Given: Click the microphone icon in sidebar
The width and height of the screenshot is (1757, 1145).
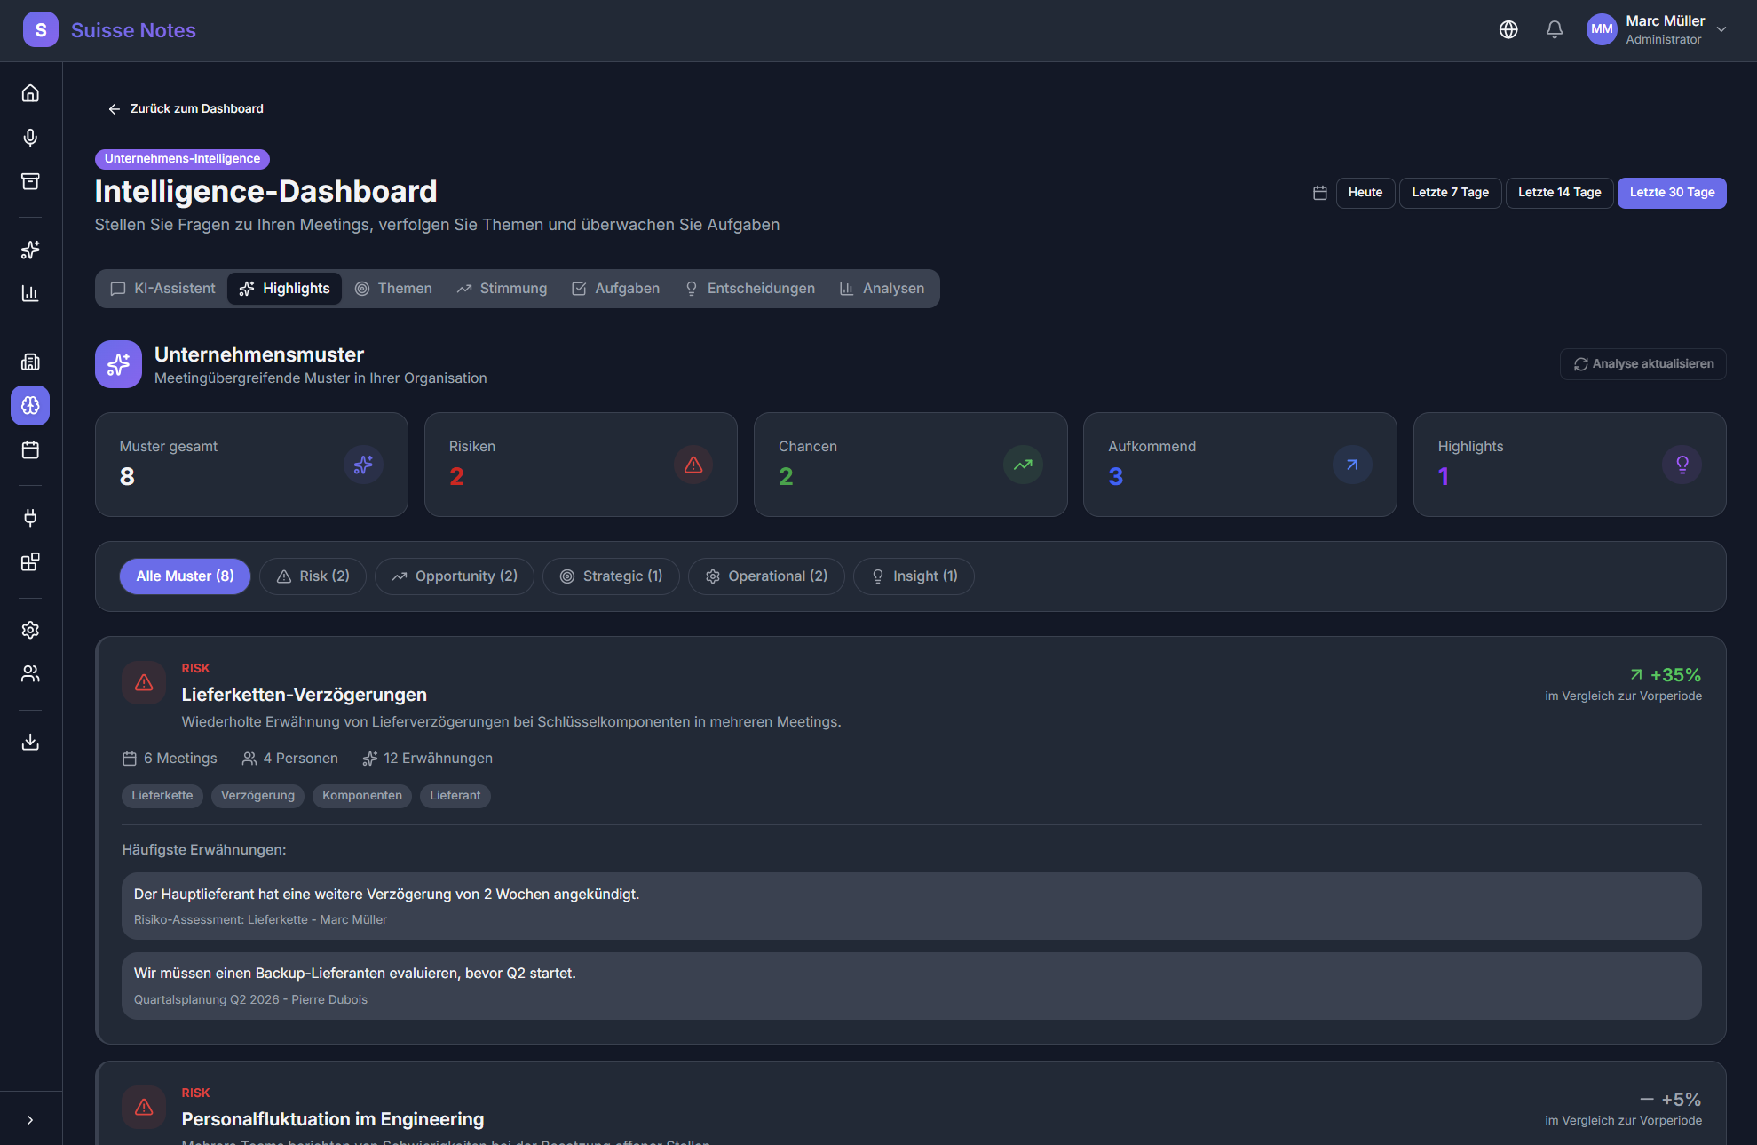Looking at the screenshot, I should pos(30,138).
